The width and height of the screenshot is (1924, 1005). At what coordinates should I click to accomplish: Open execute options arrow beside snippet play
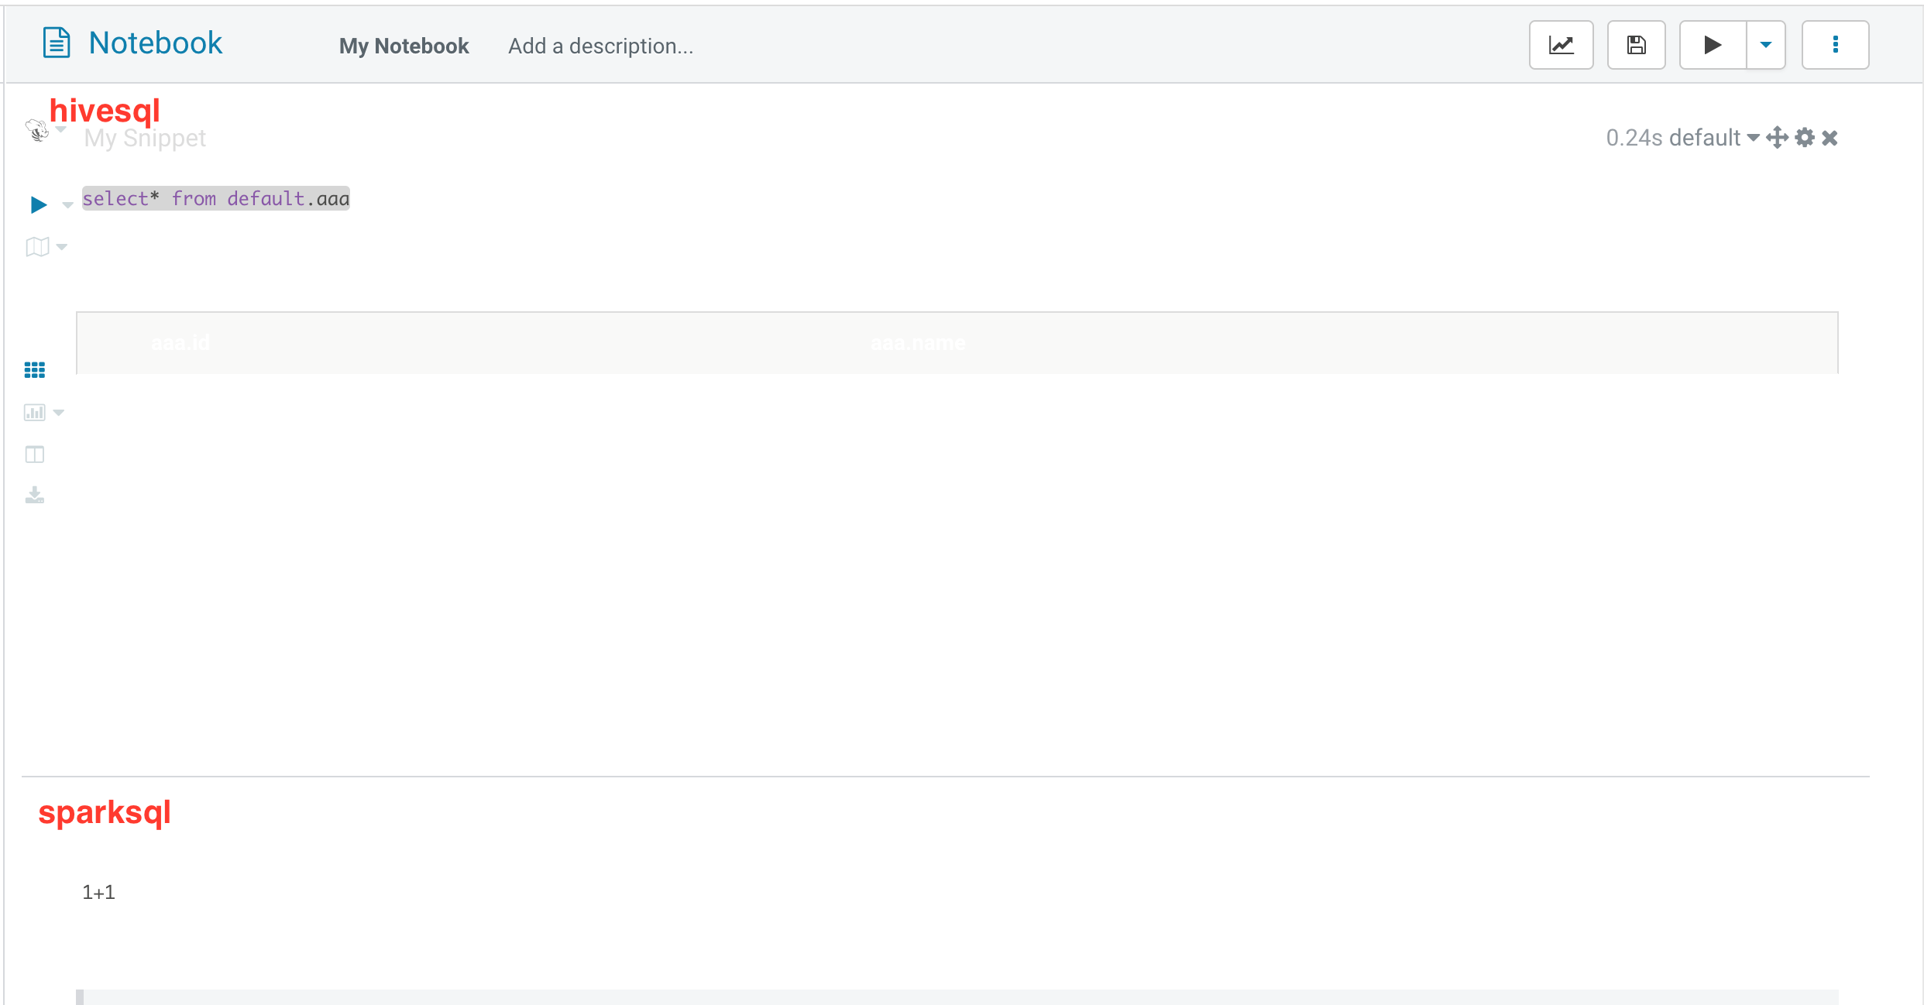tap(67, 205)
